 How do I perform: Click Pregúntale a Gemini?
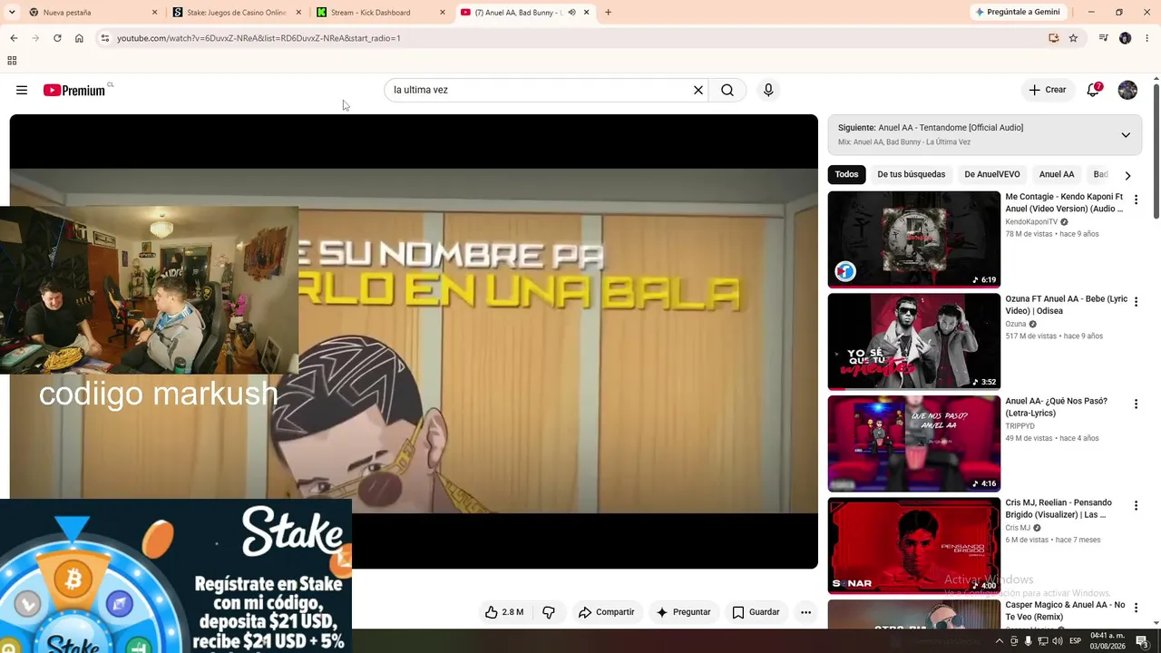tap(1017, 13)
